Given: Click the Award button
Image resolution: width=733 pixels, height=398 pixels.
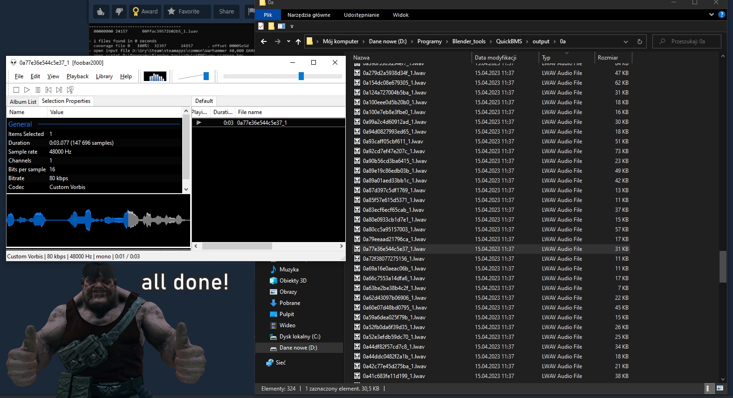Looking at the screenshot, I should [145, 12].
